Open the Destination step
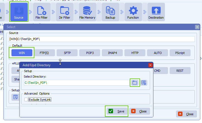The image size is (202, 123). click(156, 12)
